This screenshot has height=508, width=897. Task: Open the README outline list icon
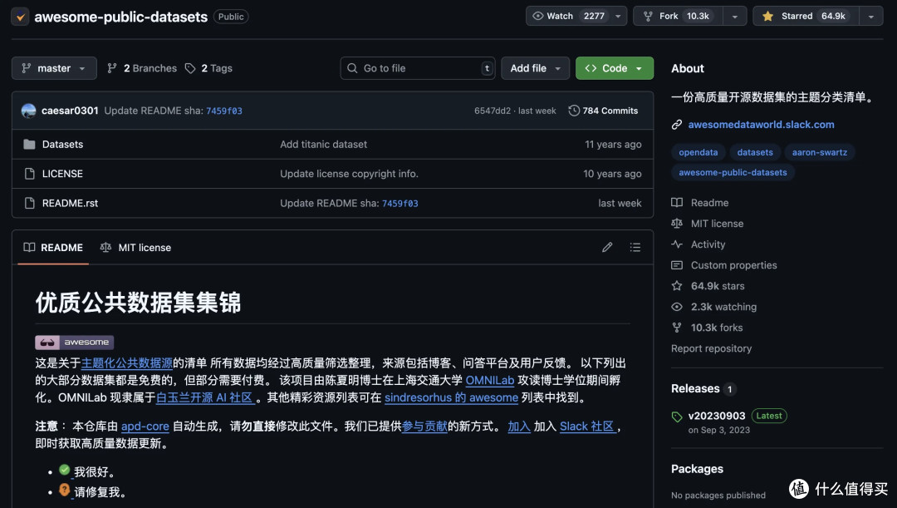pyautogui.click(x=635, y=248)
